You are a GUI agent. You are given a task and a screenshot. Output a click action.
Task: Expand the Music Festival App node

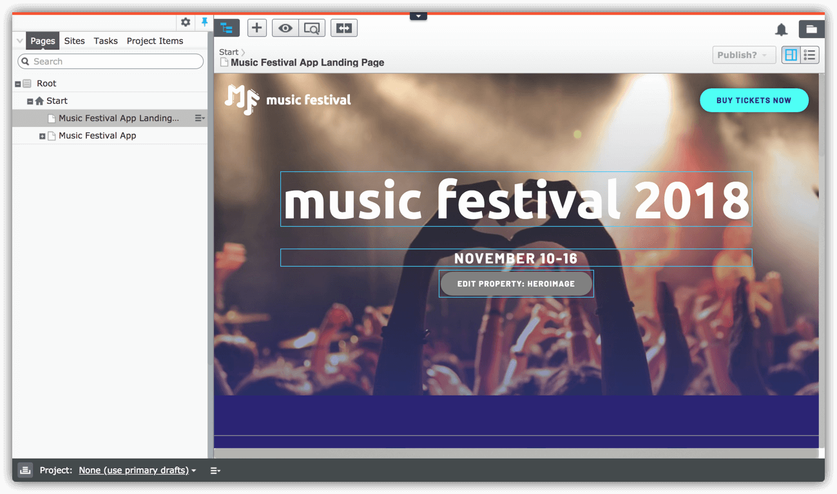(x=43, y=136)
